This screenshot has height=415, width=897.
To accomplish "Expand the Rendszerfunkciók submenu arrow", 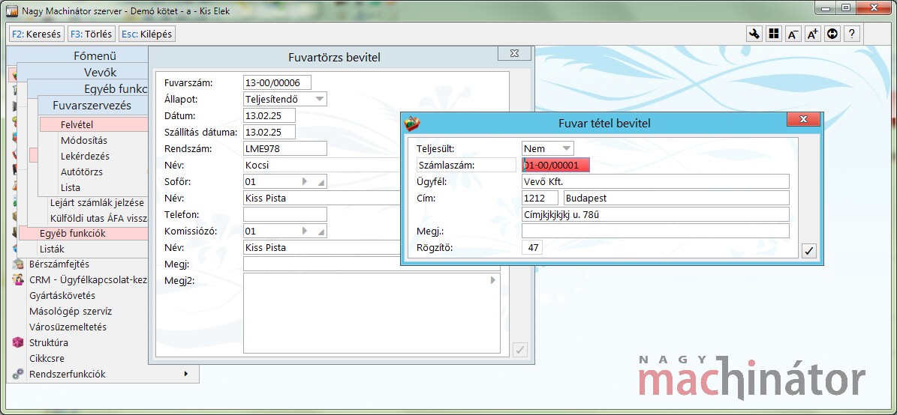I will pyautogui.click(x=185, y=374).
